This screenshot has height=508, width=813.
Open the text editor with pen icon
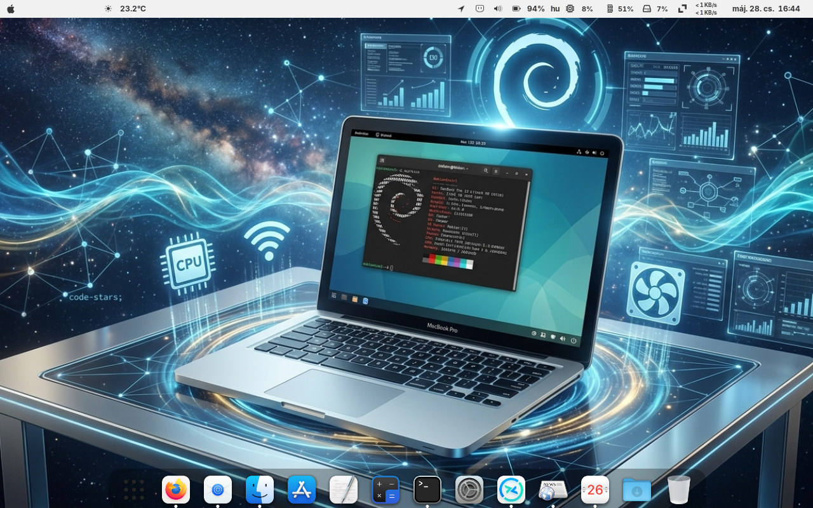[x=344, y=490]
